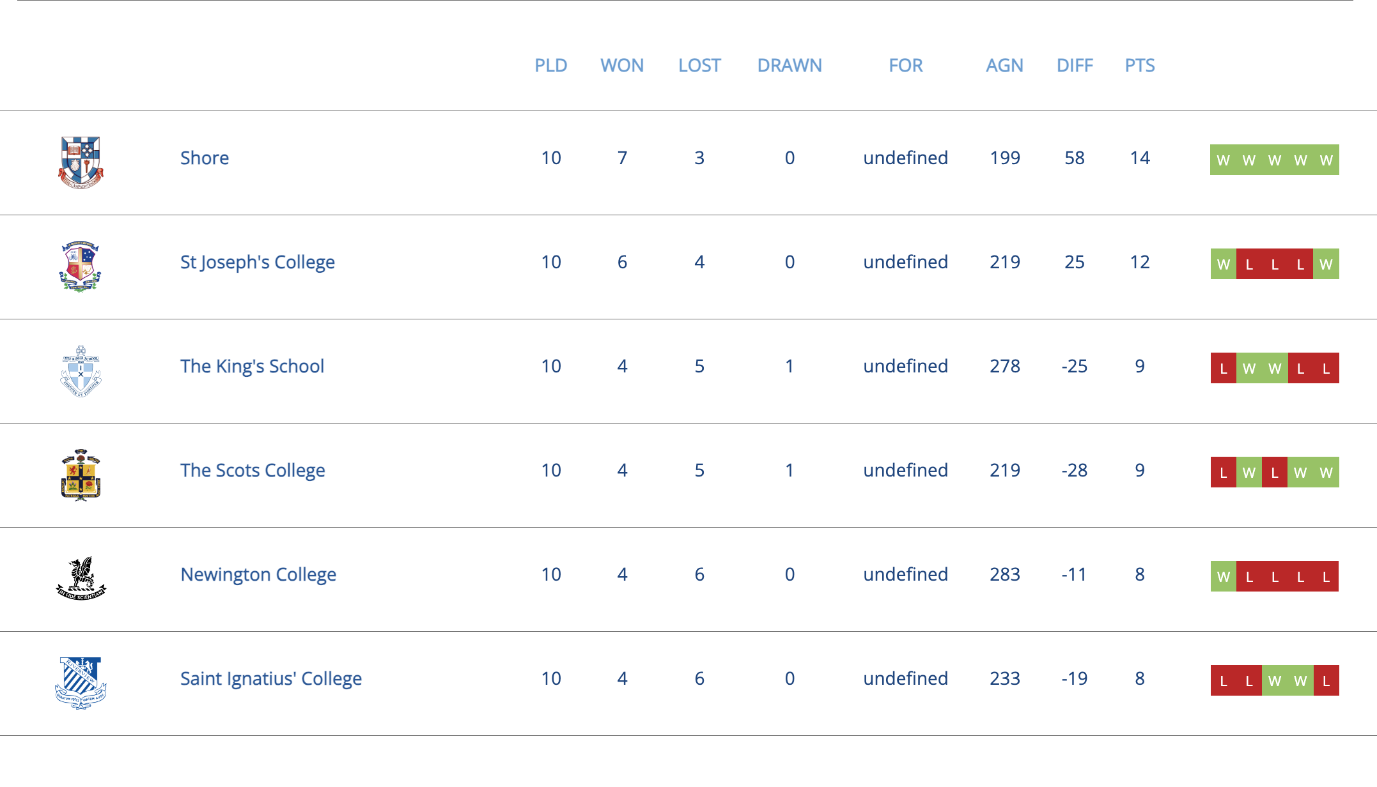This screenshot has width=1377, height=787.
Task: Open the Shore team link
Action: 205,158
